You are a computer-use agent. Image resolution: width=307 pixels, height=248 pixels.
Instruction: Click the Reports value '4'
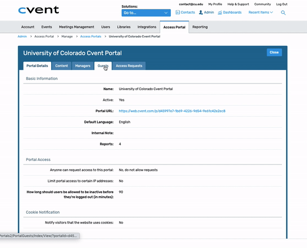click(x=120, y=144)
